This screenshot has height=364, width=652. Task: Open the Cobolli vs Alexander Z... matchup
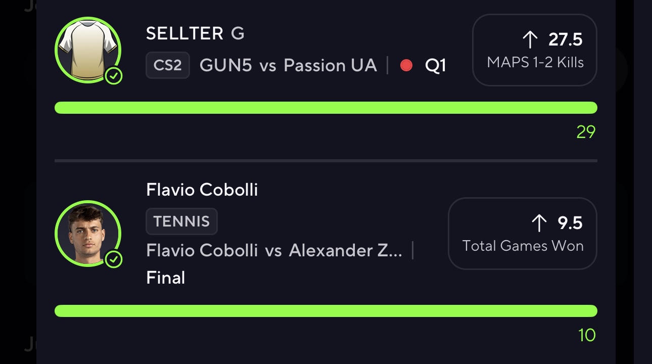point(274,250)
